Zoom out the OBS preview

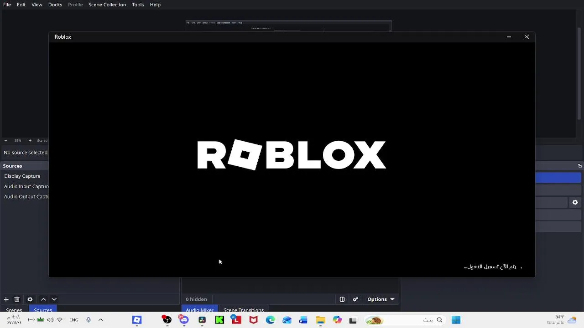tap(5, 140)
